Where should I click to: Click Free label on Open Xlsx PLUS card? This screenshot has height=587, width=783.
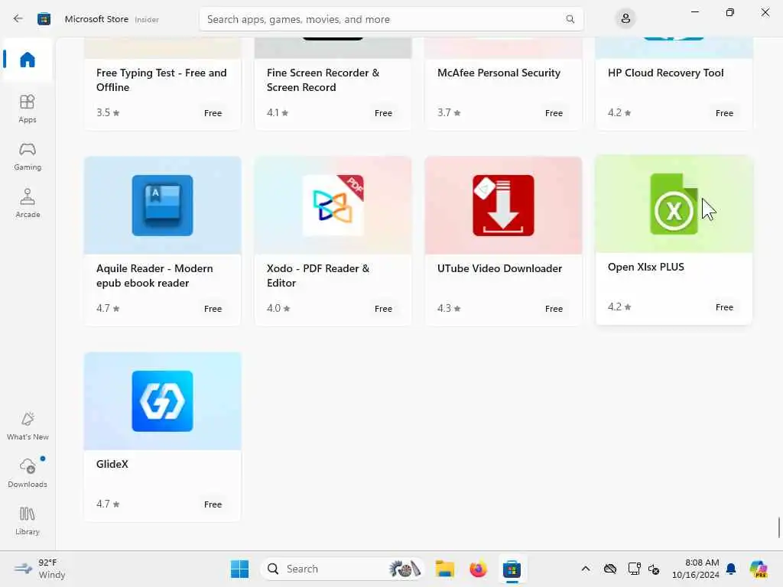[724, 307]
